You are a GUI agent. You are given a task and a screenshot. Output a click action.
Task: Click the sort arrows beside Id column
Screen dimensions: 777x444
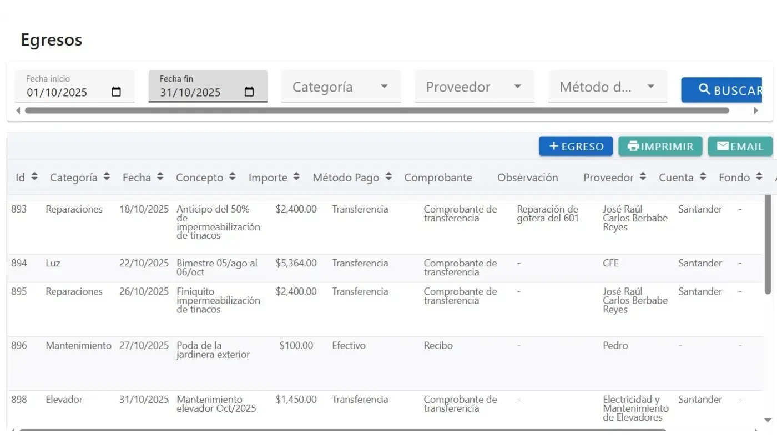coord(34,177)
